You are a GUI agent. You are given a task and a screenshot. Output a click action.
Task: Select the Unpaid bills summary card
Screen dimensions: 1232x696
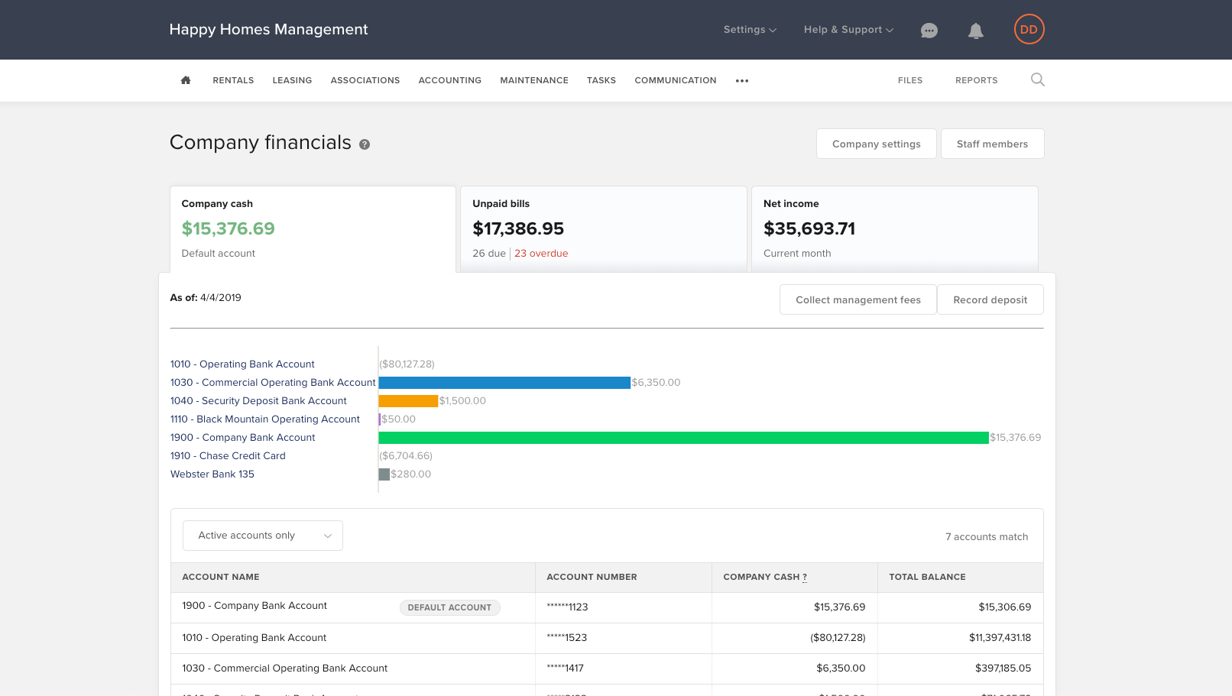pos(603,228)
